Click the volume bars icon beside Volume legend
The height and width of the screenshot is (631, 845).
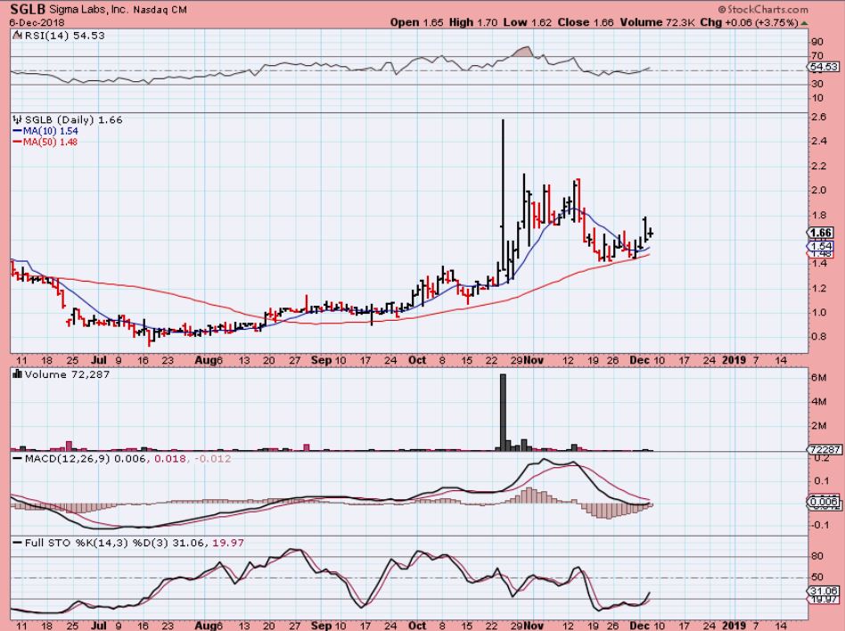pyautogui.click(x=17, y=374)
